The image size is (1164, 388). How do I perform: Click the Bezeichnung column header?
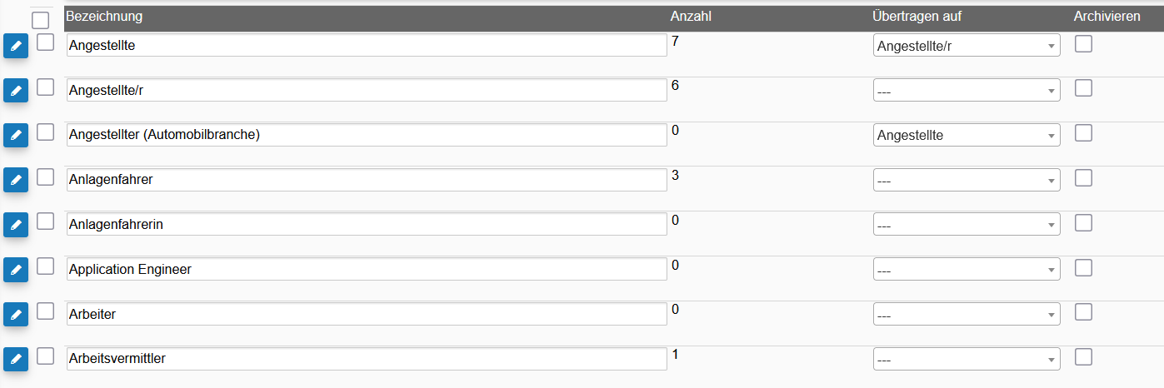click(x=104, y=17)
